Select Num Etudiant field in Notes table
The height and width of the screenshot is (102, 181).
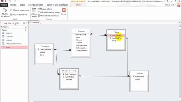[116, 35]
